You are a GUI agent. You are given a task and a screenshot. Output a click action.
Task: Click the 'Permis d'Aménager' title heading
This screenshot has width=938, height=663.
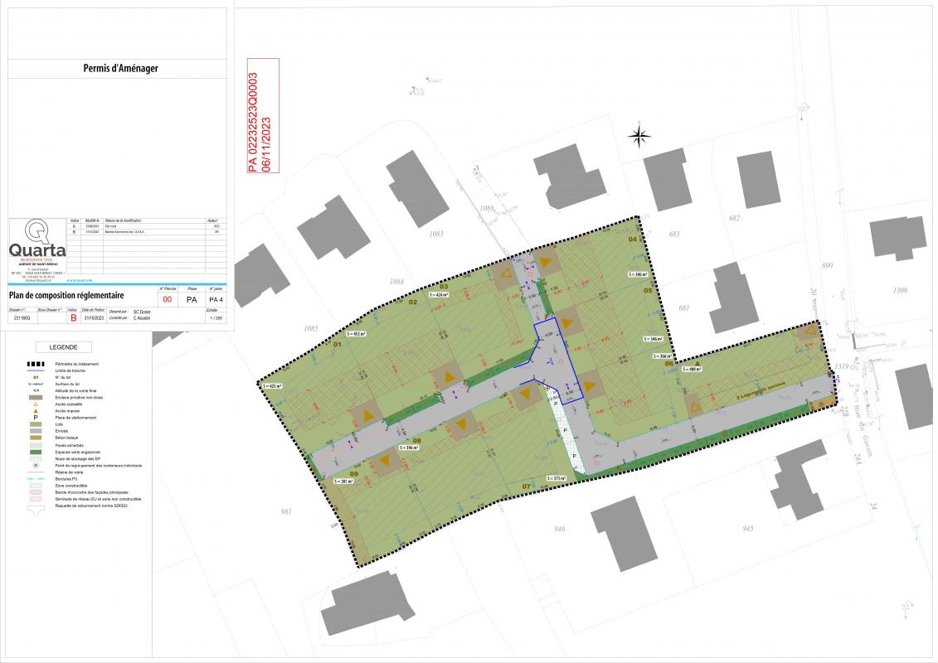pyautogui.click(x=121, y=69)
